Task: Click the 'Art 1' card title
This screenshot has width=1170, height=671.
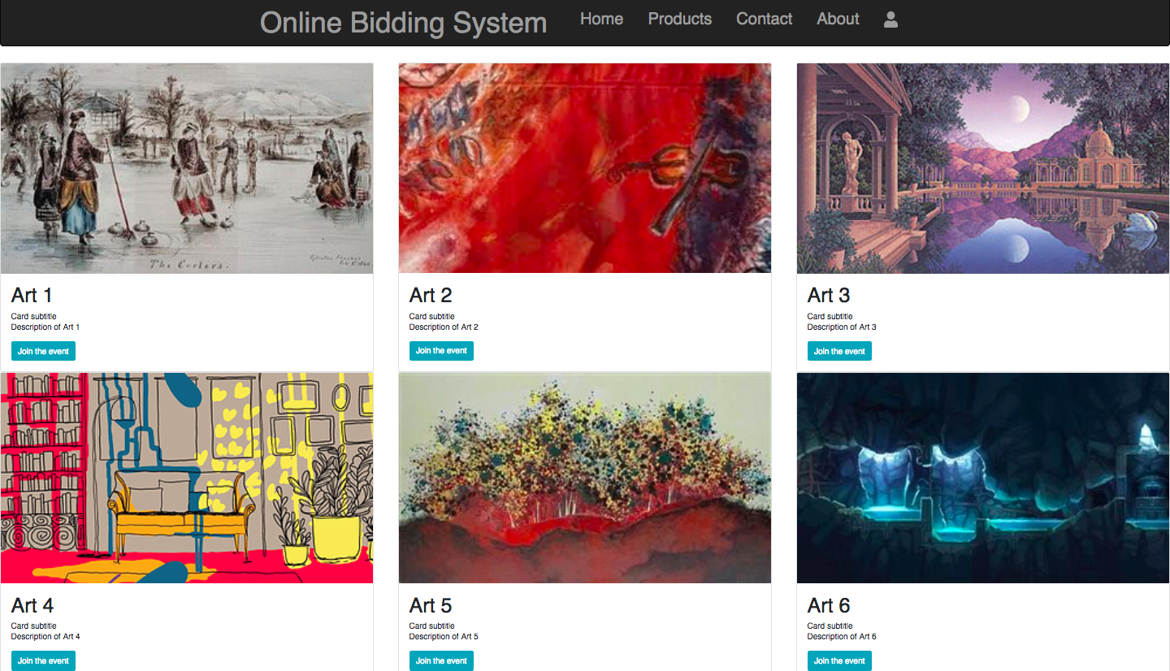Action: tap(32, 295)
